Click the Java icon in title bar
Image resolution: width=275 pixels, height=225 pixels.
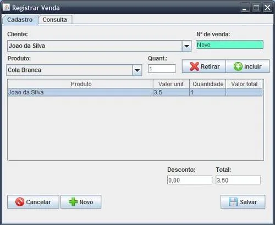tap(7, 8)
